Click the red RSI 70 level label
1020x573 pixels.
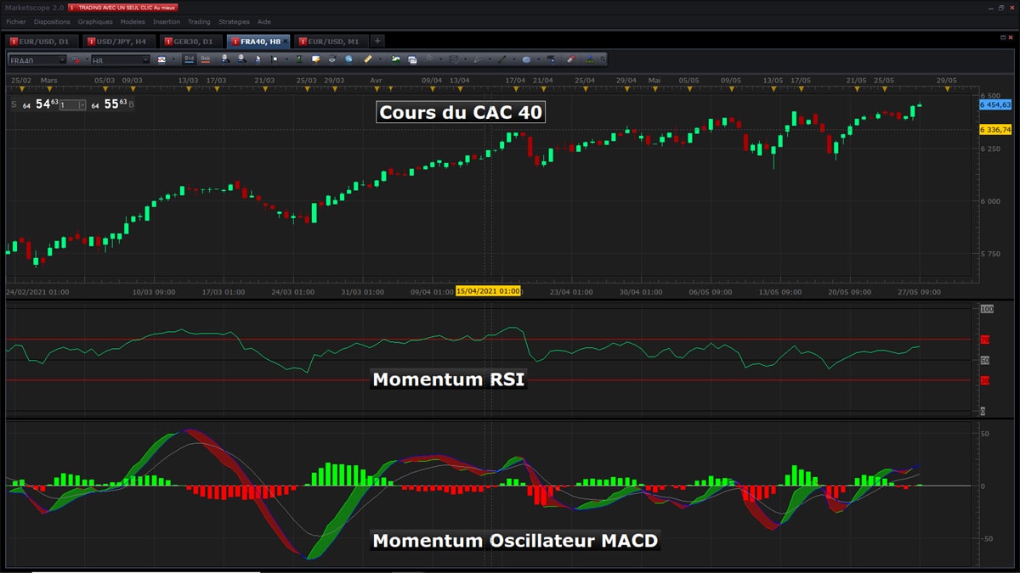pyautogui.click(x=984, y=340)
